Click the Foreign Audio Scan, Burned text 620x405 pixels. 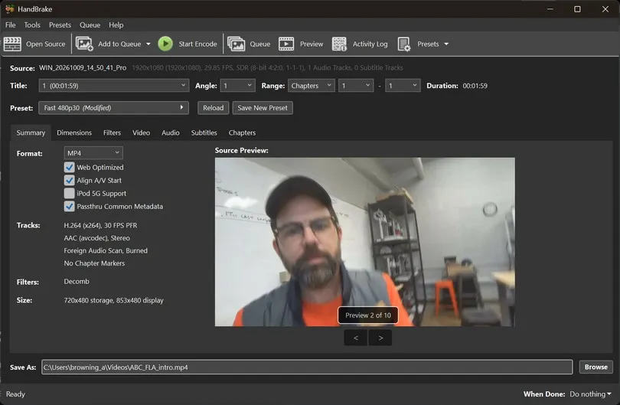pyautogui.click(x=106, y=251)
